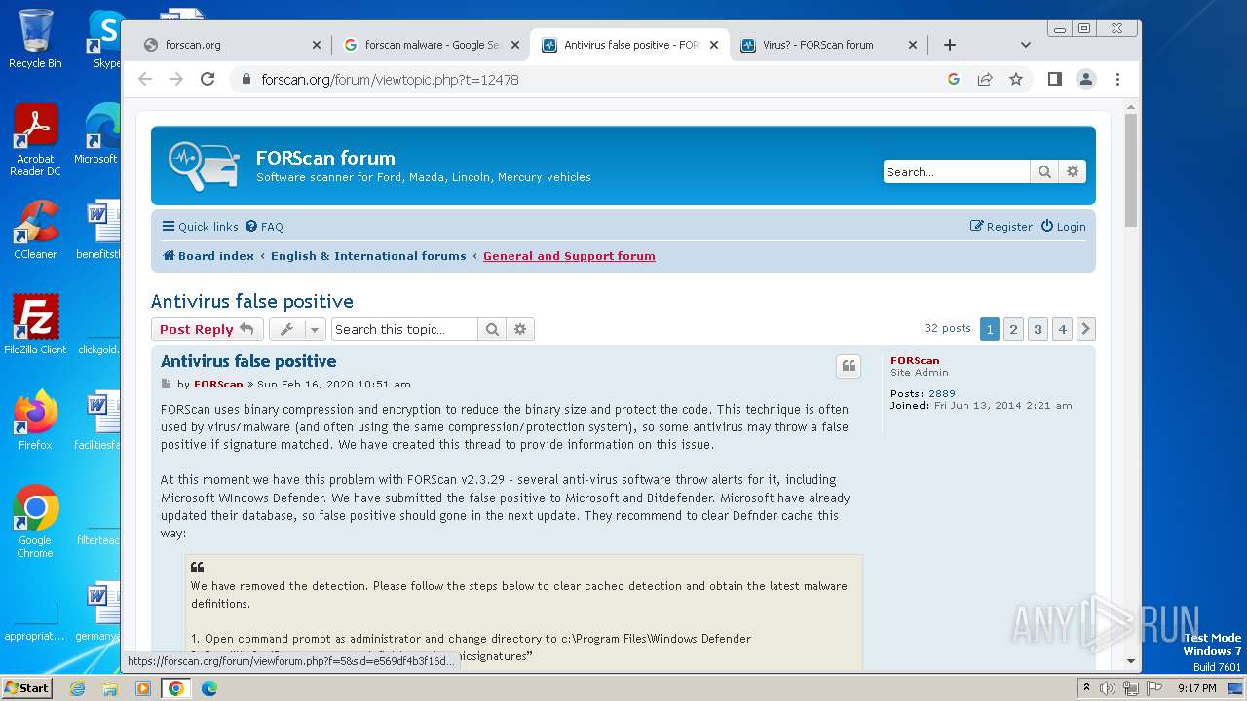Click the first post title link
1247x701 pixels.
click(x=248, y=361)
